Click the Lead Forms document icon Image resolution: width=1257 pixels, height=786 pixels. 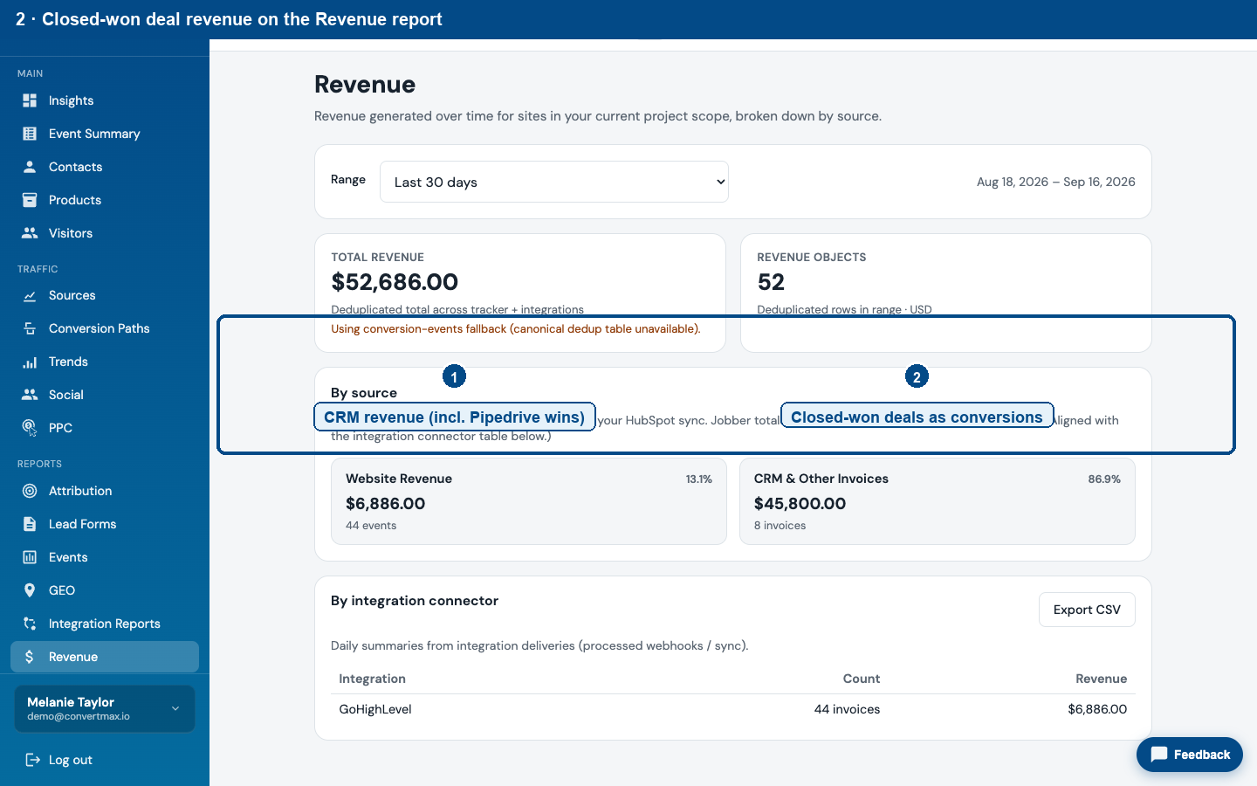pyautogui.click(x=30, y=524)
